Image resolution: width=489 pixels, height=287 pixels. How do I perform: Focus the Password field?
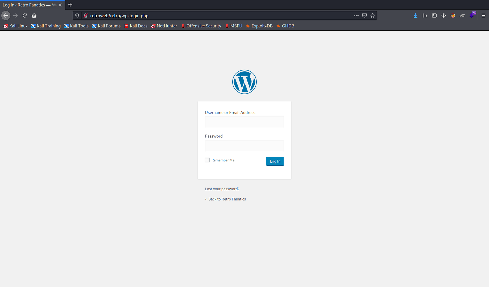(244, 146)
